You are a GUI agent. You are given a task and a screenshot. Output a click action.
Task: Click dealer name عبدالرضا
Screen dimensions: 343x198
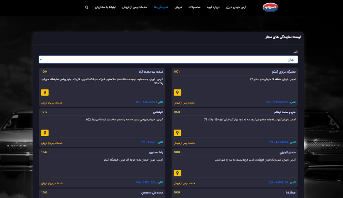point(291,193)
